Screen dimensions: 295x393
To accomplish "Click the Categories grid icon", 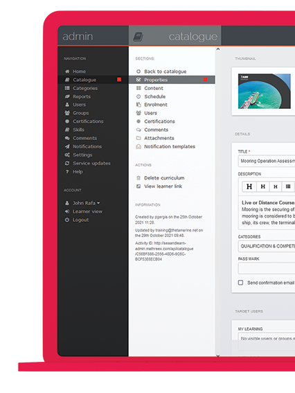I will [67, 88].
